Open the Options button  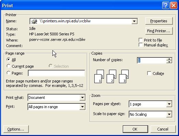(16, 129)
